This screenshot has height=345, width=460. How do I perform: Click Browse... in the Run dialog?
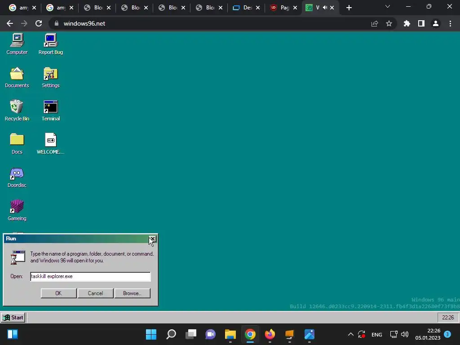[x=133, y=293]
